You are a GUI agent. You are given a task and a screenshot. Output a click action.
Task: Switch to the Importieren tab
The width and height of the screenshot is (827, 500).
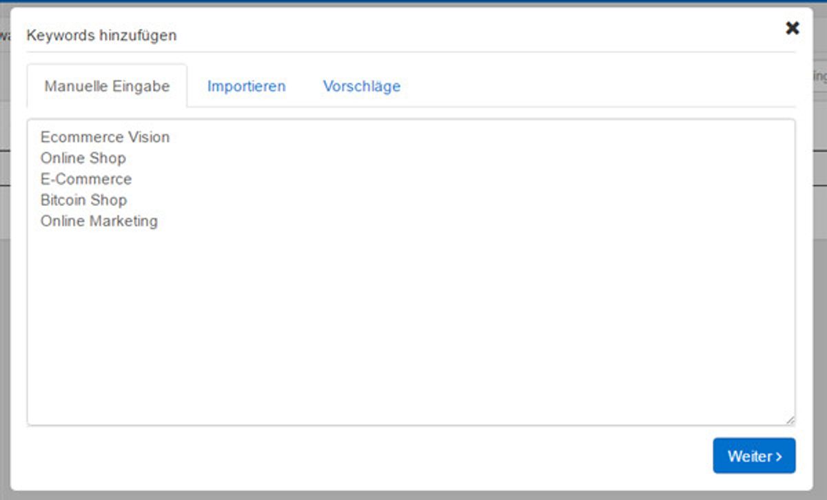[x=246, y=86]
